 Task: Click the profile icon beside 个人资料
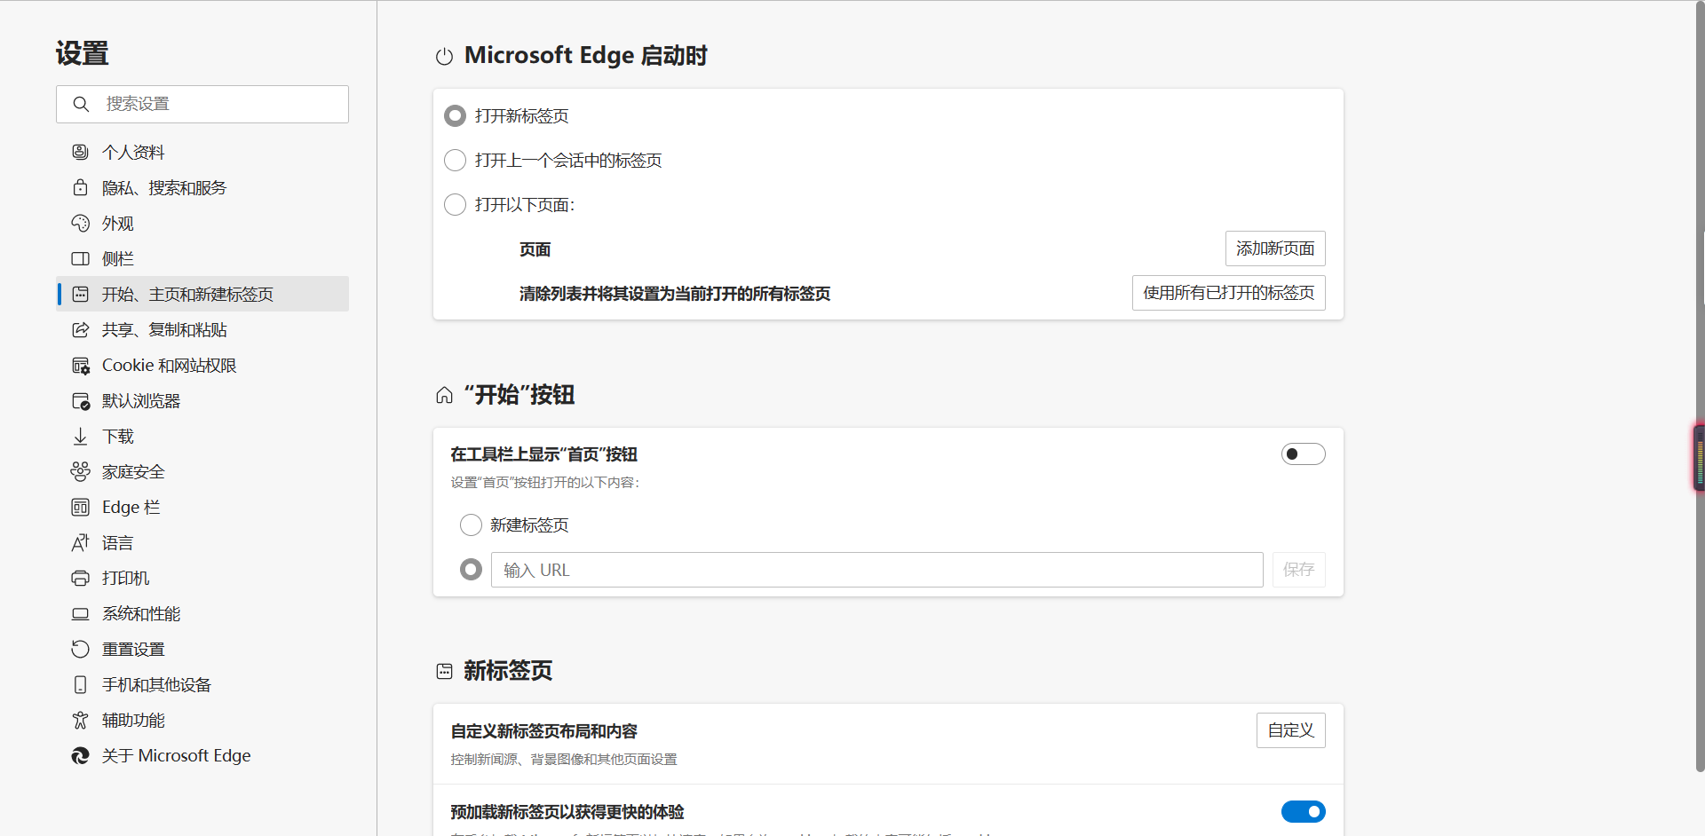tap(80, 152)
